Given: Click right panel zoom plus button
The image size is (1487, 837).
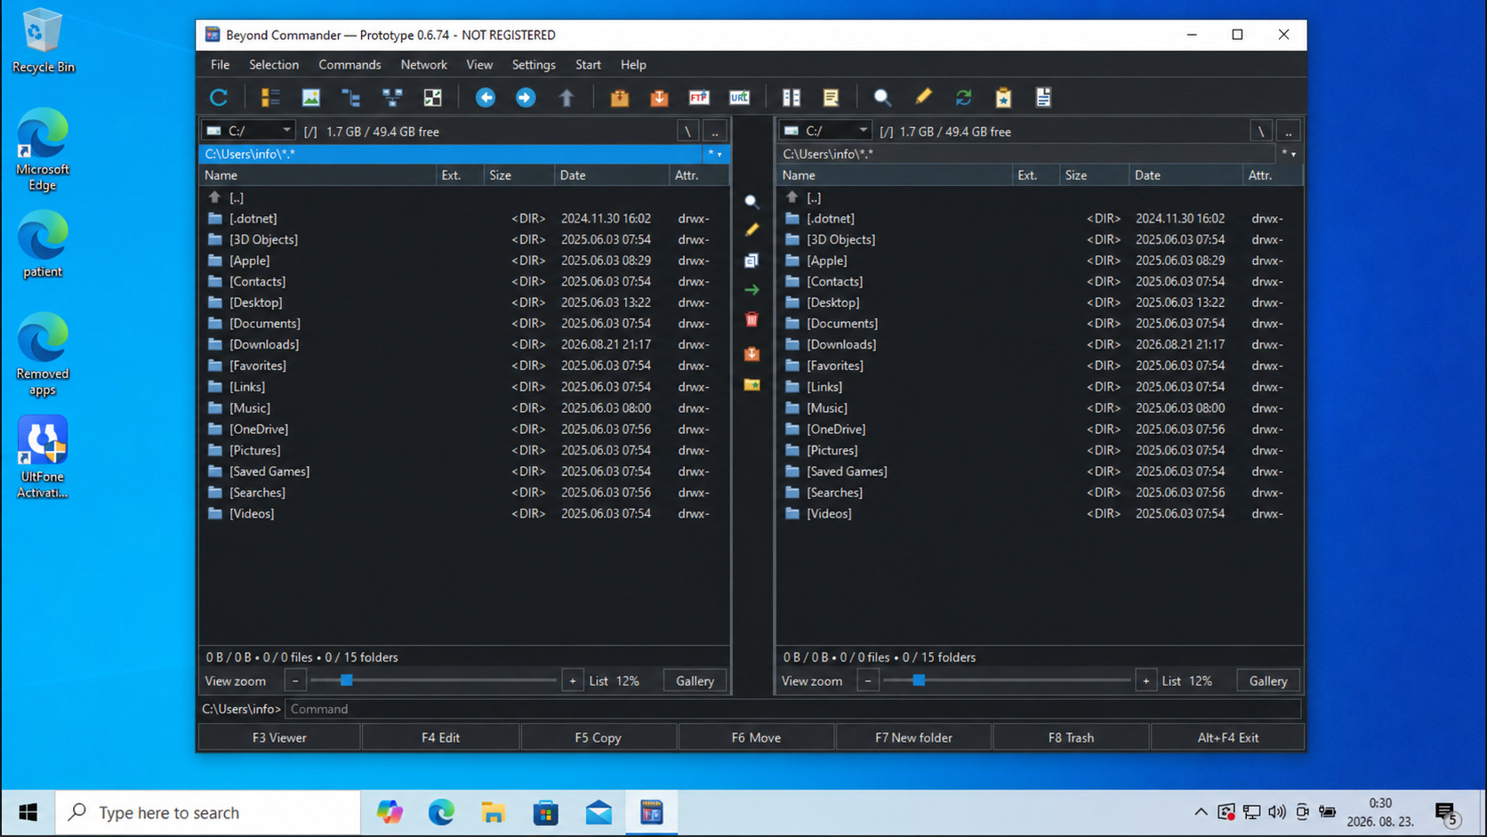Looking at the screenshot, I should click(1145, 681).
